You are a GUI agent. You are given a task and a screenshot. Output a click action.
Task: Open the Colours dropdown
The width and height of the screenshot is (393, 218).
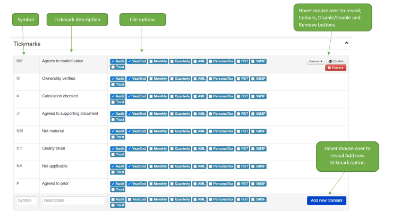pyautogui.click(x=315, y=61)
